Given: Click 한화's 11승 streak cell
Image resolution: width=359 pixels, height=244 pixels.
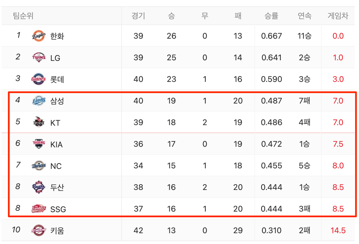Looking at the screenshot, I should pos(304,36).
